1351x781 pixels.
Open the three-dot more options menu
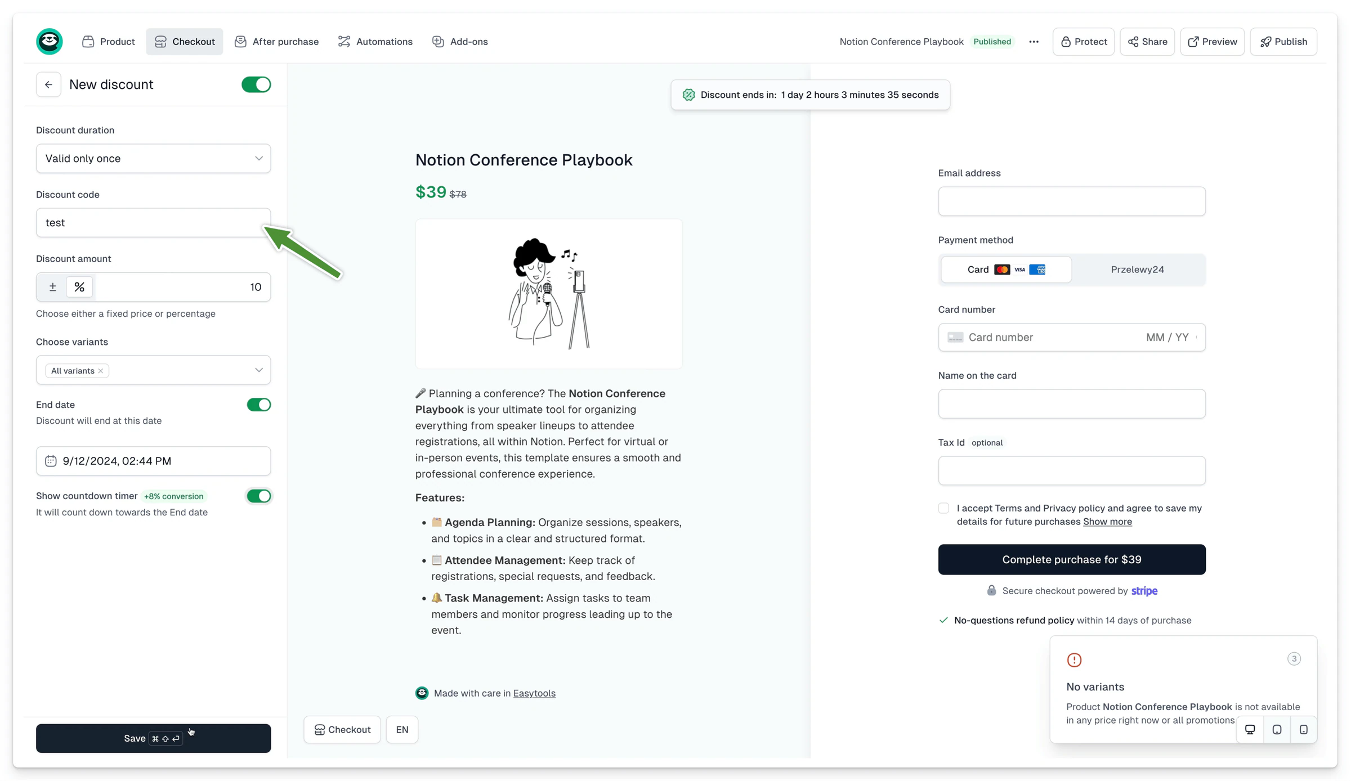1034,42
